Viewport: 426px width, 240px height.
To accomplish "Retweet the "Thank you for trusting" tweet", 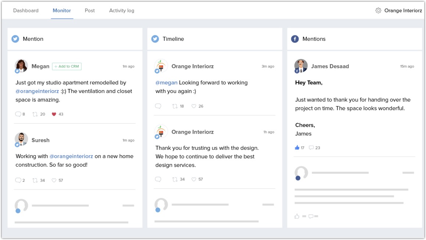I will pyautogui.click(x=175, y=180).
